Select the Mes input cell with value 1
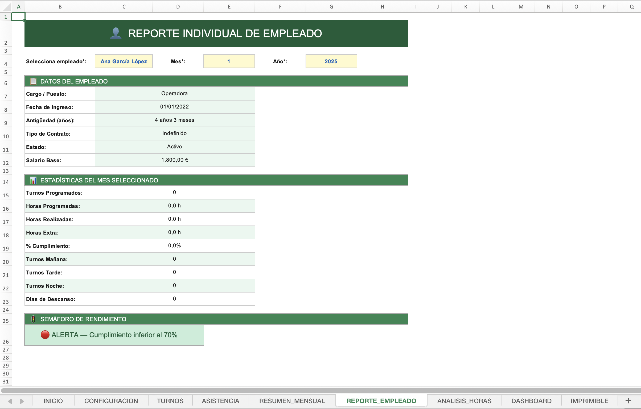 coord(229,61)
